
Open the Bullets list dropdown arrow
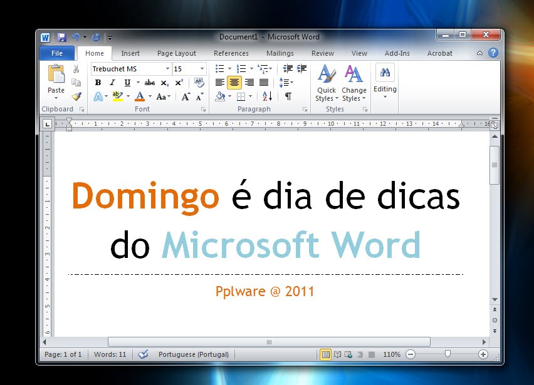[229, 69]
